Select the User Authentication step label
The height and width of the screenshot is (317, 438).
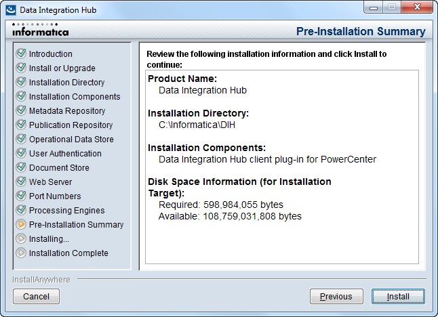pos(65,154)
